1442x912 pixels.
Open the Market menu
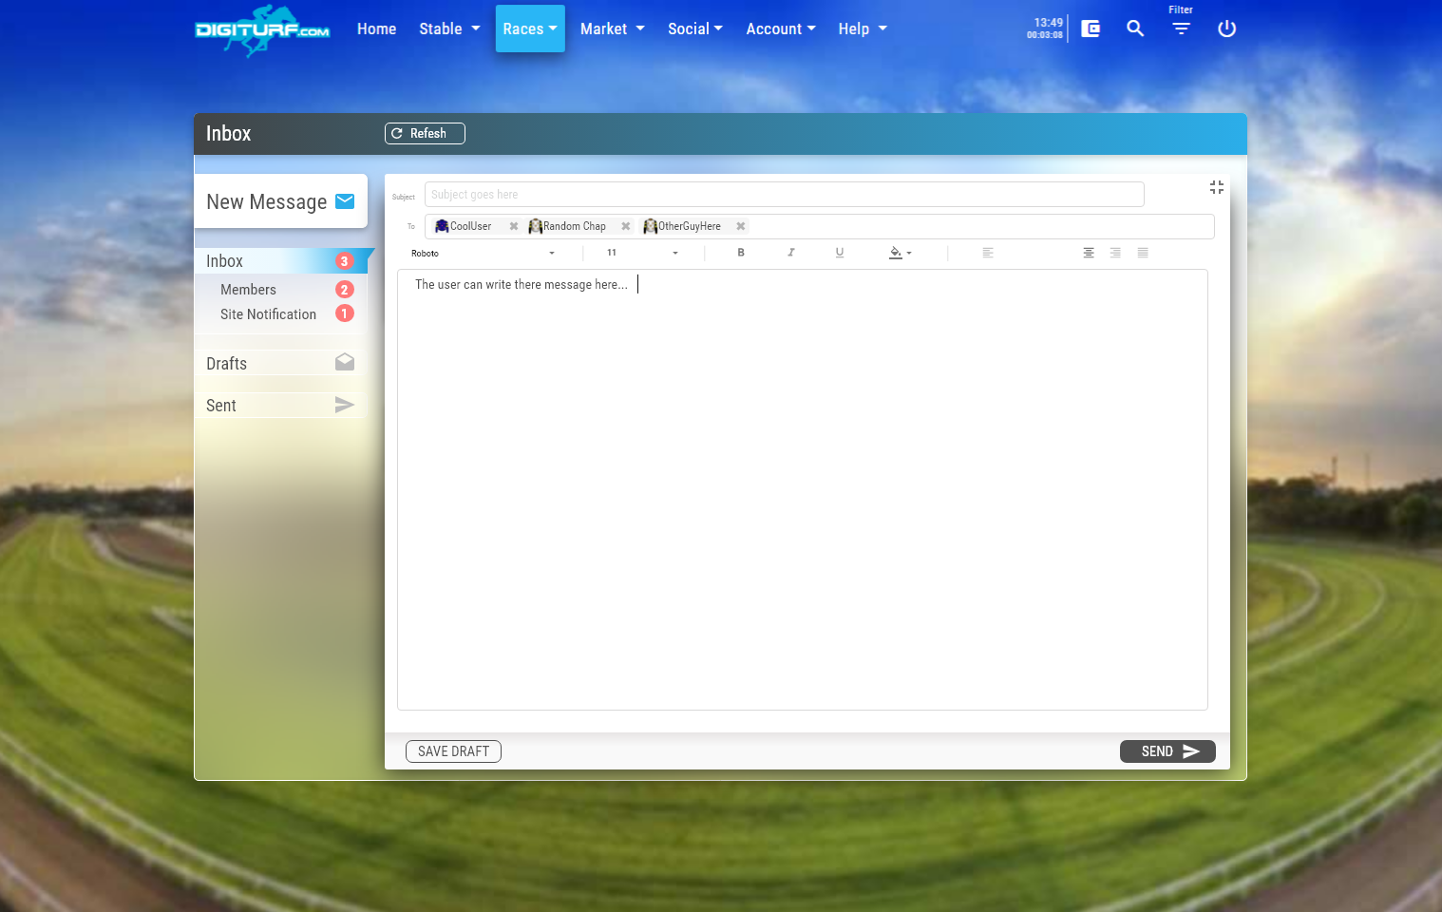(x=613, y=28)
